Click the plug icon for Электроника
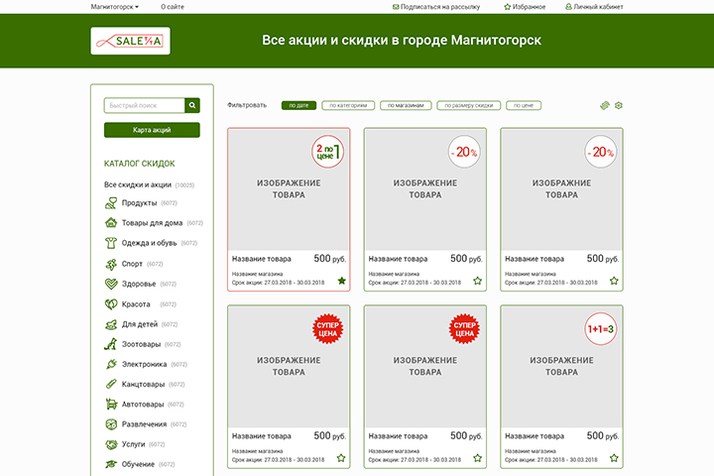Viewport: 714px width, 476px height. point(111,364)
